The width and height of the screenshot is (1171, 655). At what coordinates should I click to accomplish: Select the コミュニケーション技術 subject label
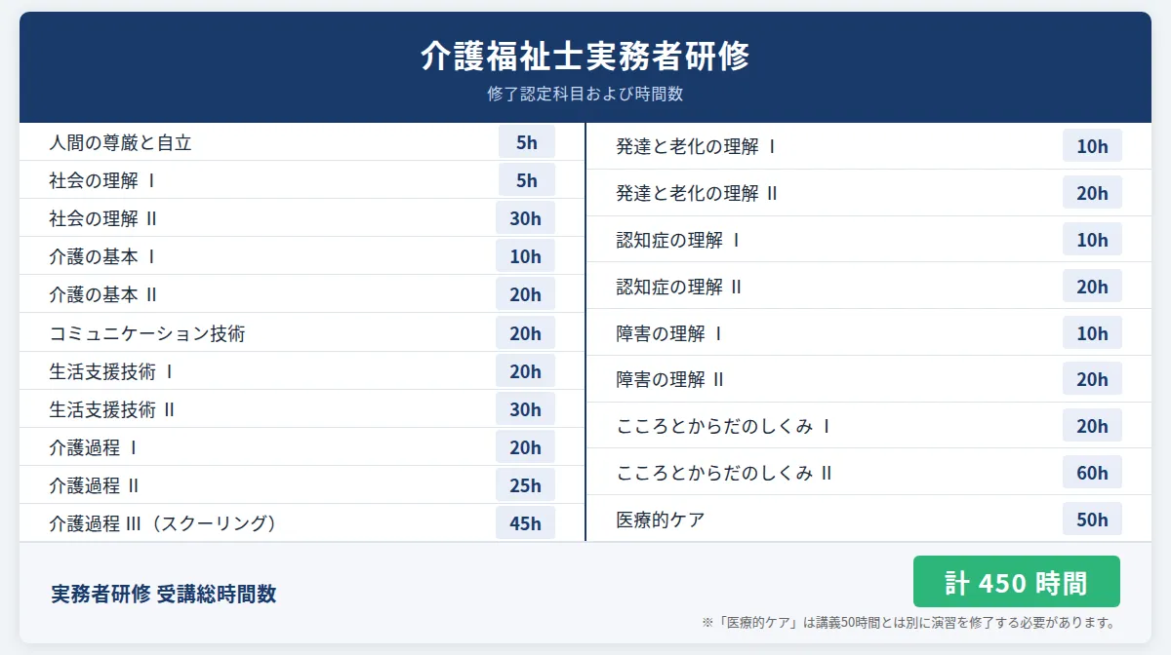click(x=147, y=333)
